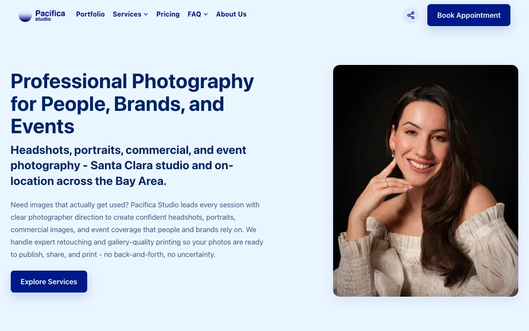
Task: Select the FAQ menu label
Action: (194, 14)
